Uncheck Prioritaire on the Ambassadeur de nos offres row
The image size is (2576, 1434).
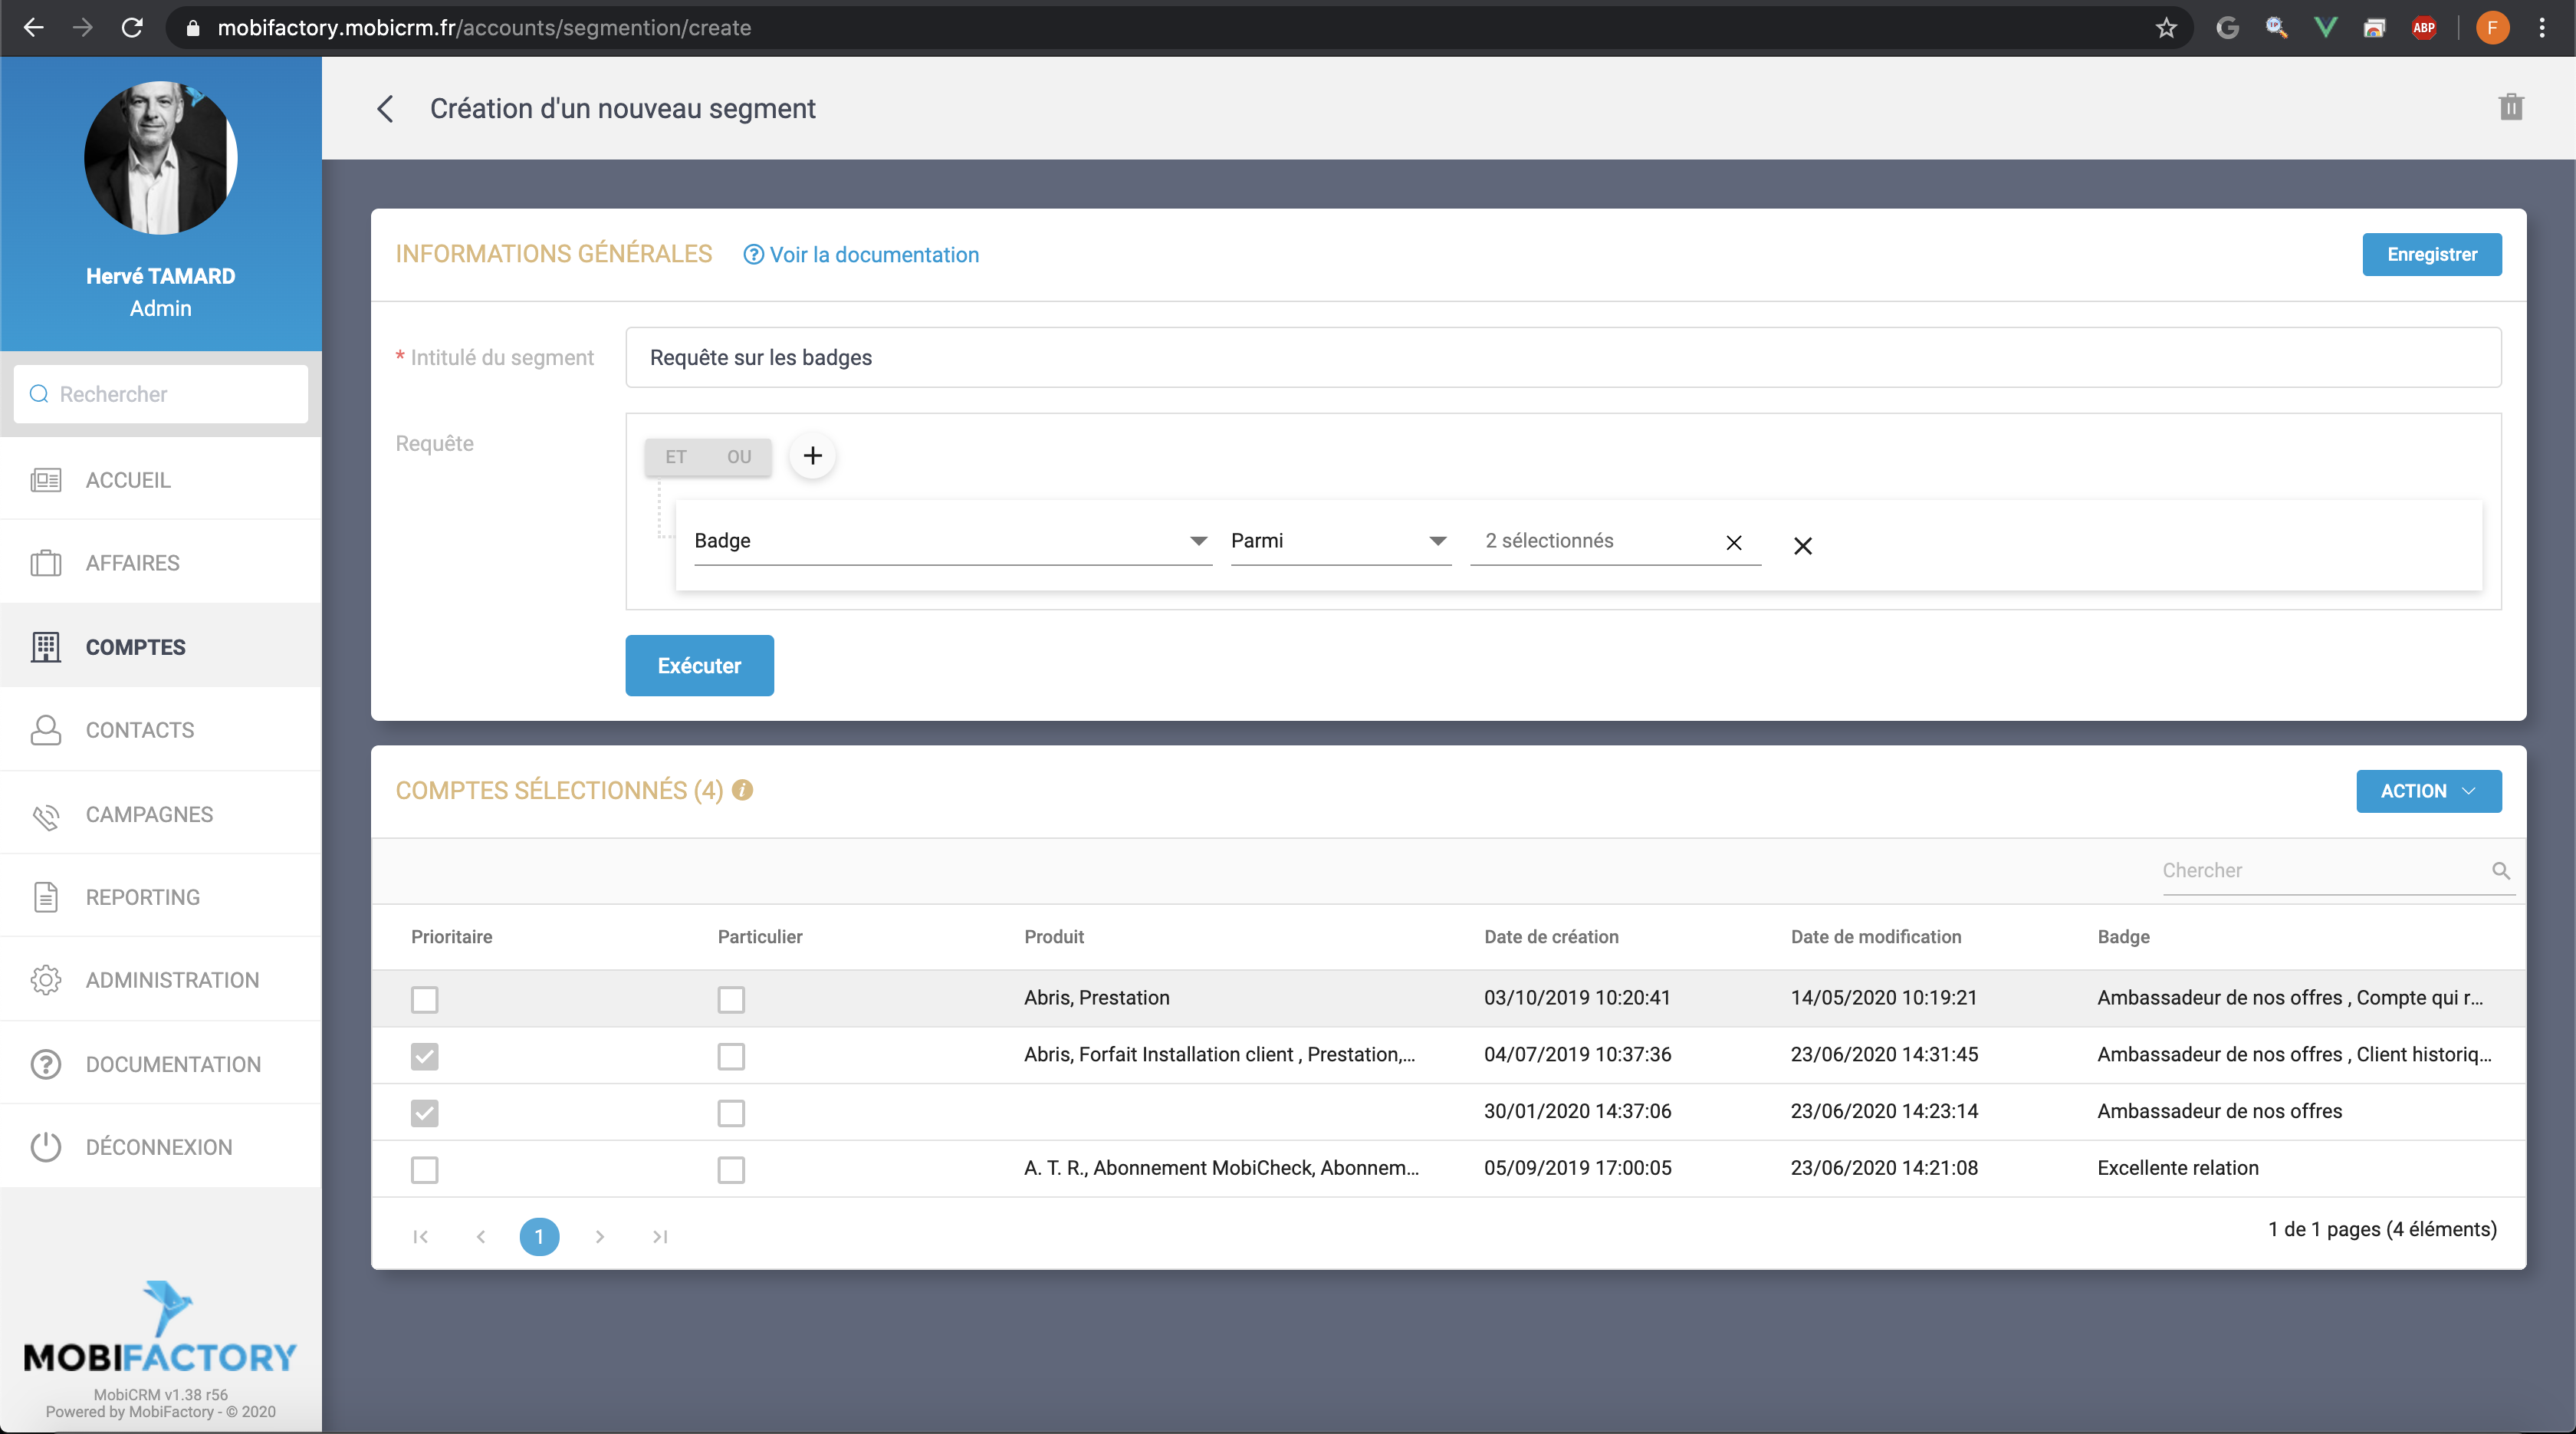[425, 1113]
